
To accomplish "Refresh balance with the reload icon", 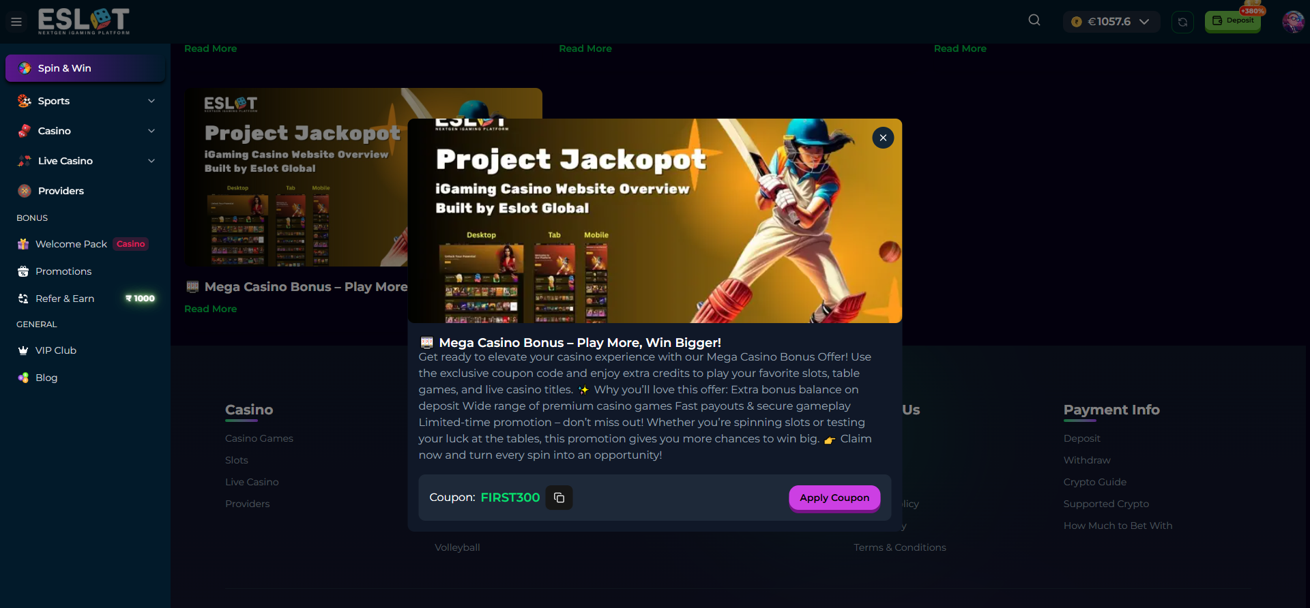I will pos(1182,22).
